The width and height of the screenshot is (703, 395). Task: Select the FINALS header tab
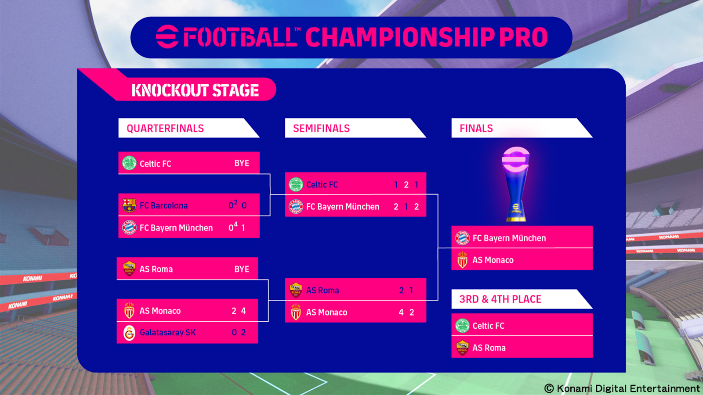tap(522, 128)
